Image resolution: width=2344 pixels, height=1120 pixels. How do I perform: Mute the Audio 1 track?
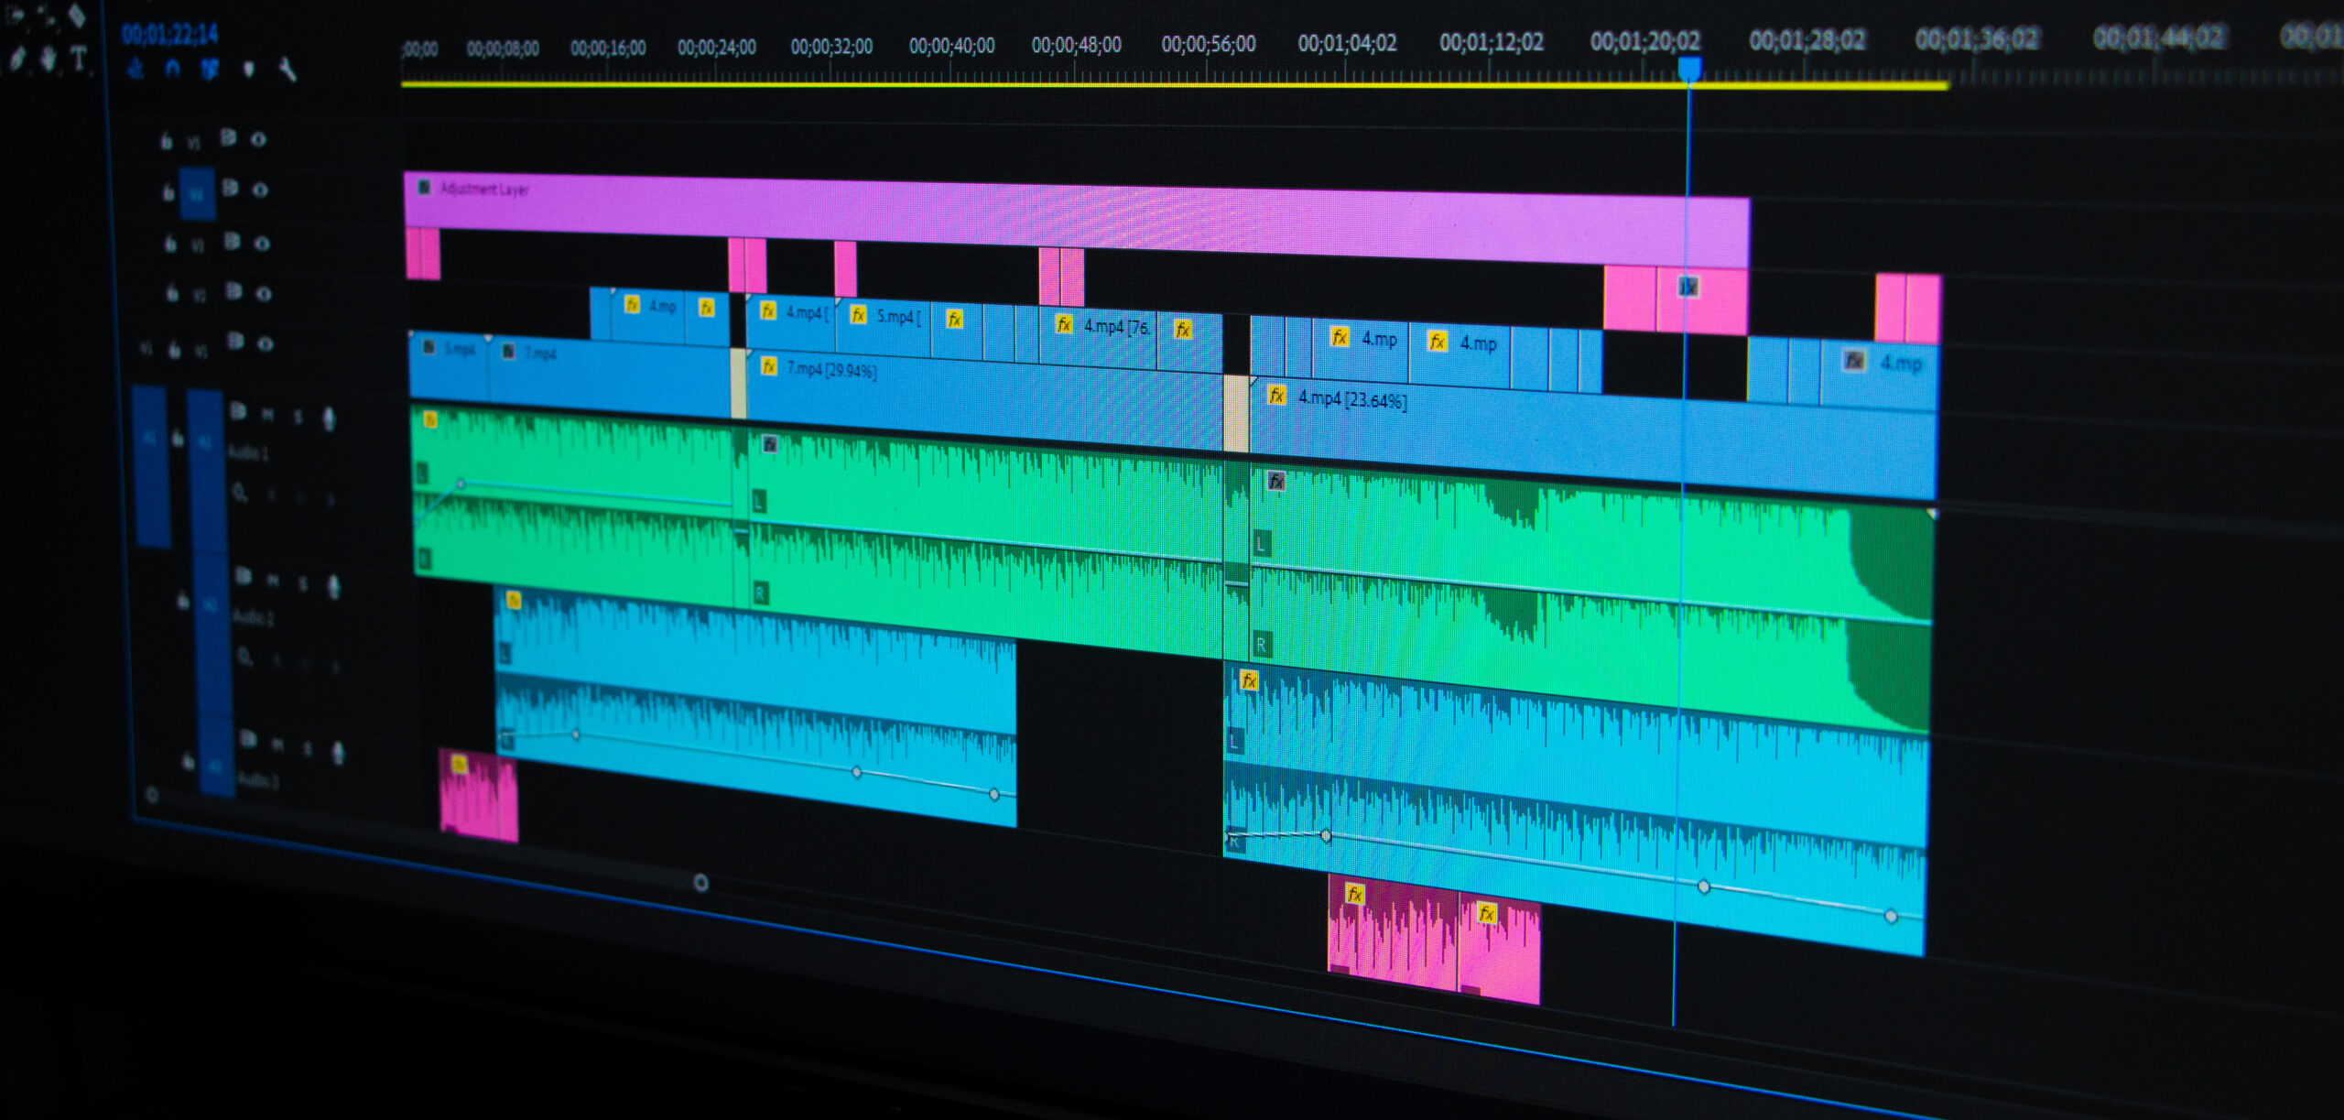click(267, 415)
